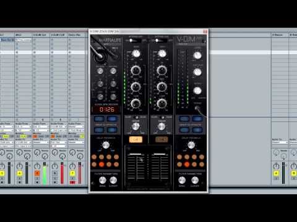
Task: Open Audio From dropdown on track 3
Action: [6, 126]
